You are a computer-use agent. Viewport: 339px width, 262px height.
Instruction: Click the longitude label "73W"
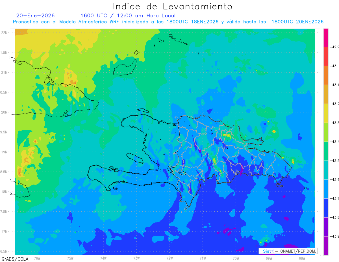click(x=136, y=258)
